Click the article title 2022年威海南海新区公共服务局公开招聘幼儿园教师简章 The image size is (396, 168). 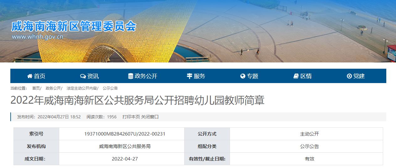[x=138, y=100]
